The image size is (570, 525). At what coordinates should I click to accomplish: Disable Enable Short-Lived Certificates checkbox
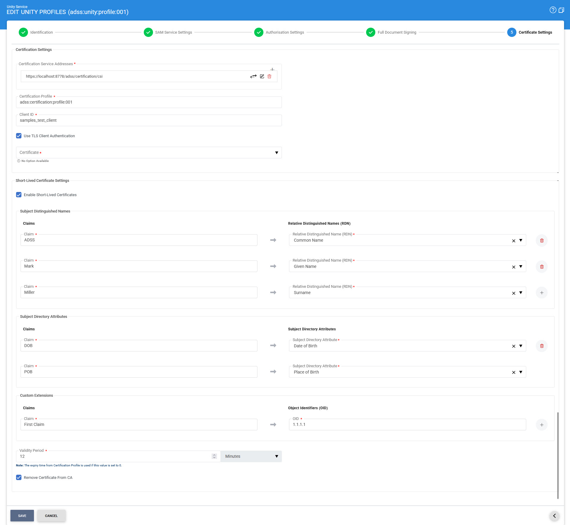tap(19, 195)
